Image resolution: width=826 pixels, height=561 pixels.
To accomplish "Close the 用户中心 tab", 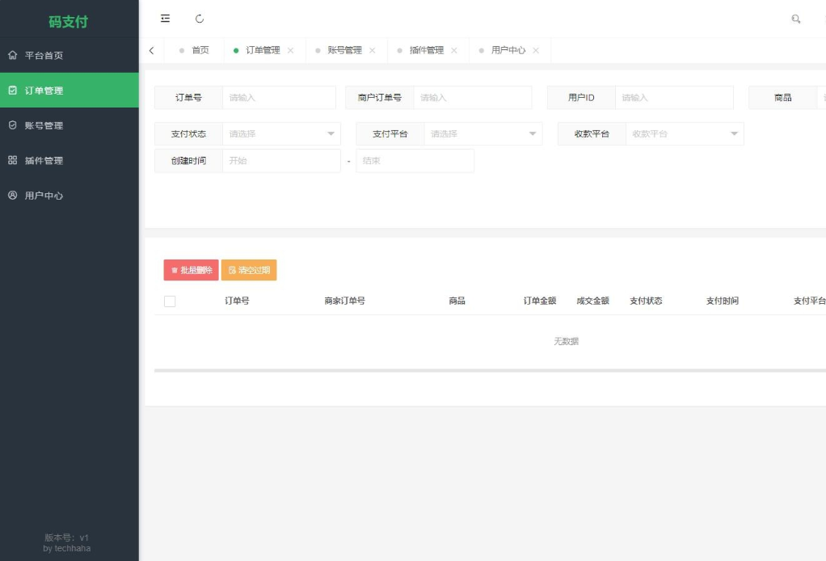I will 535,51.
